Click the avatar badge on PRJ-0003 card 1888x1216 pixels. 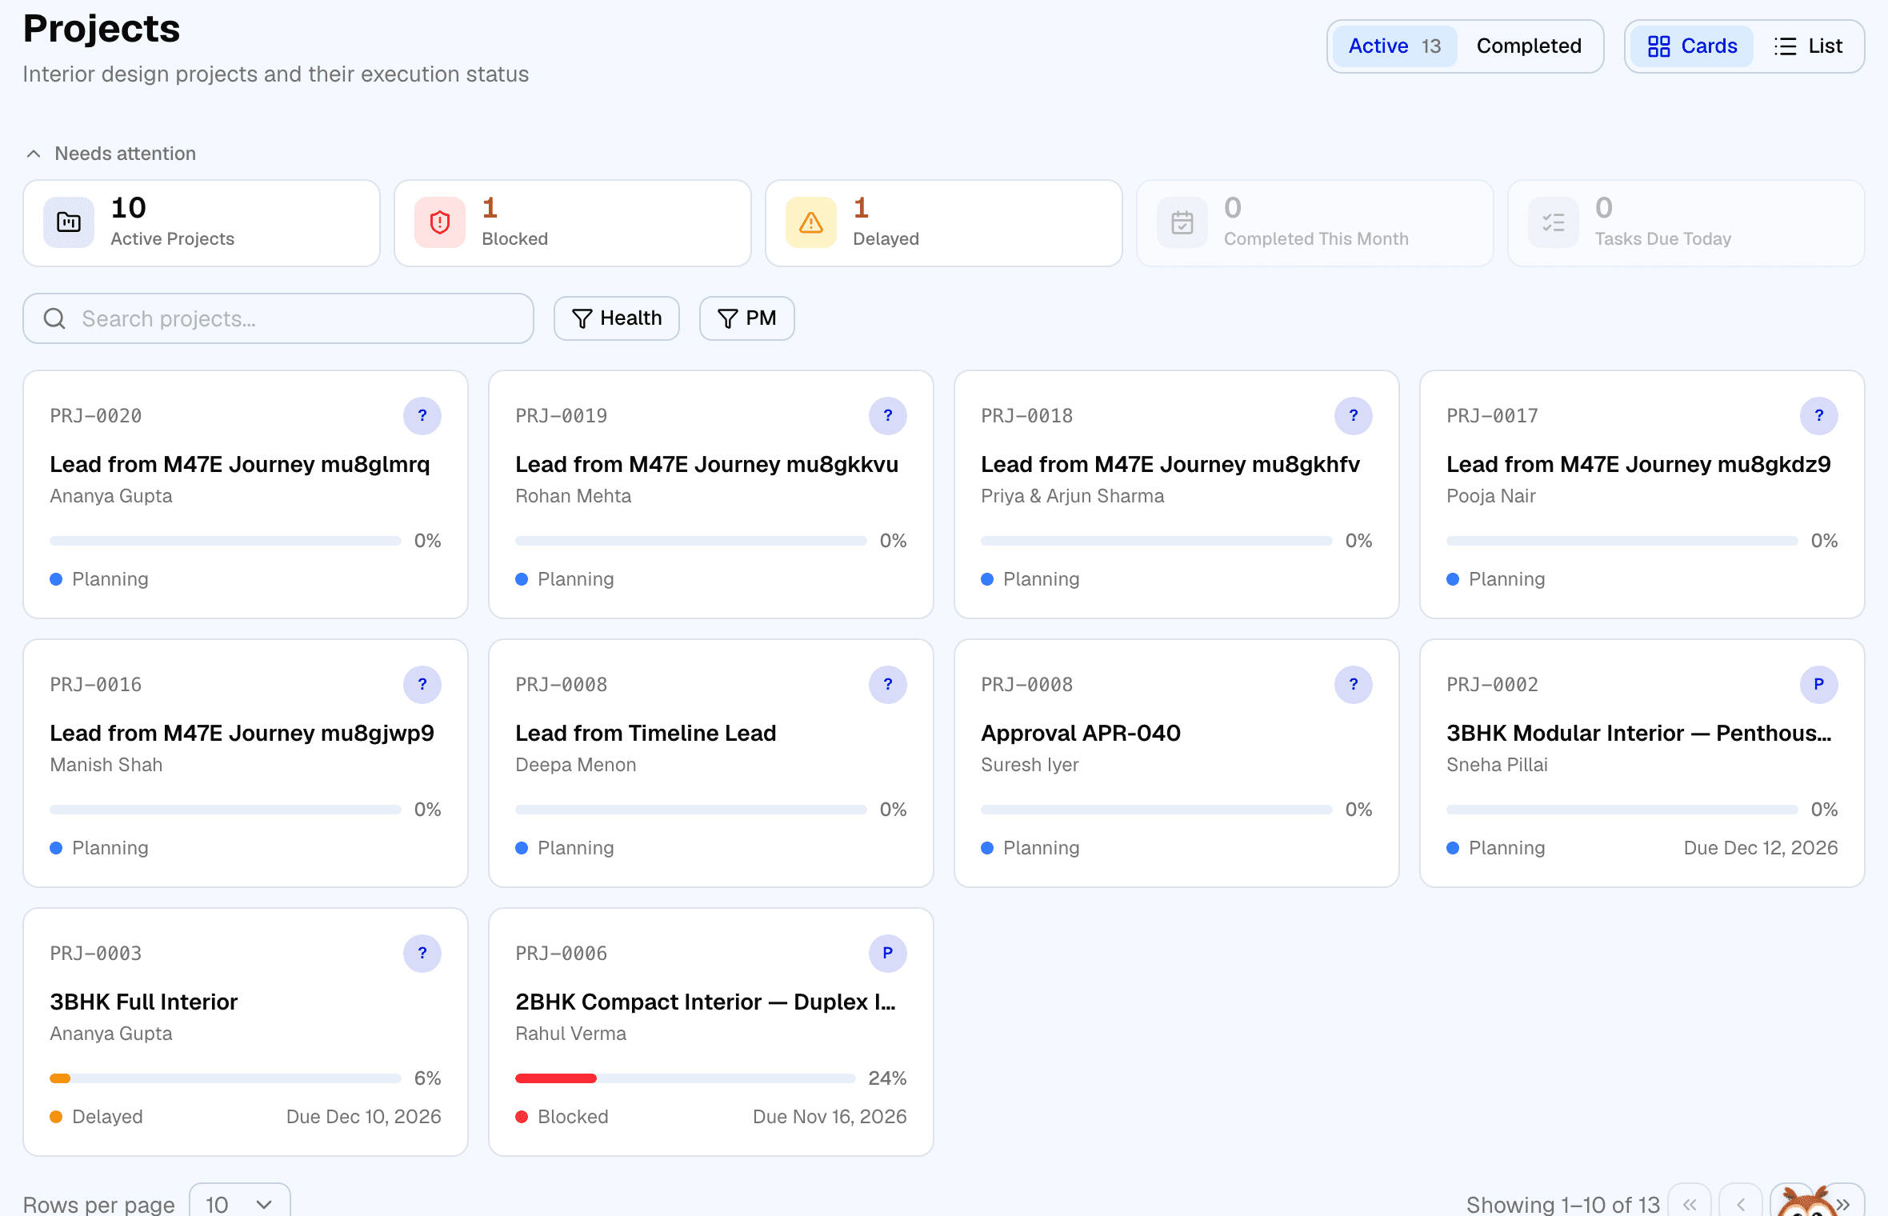pos(422,953)
